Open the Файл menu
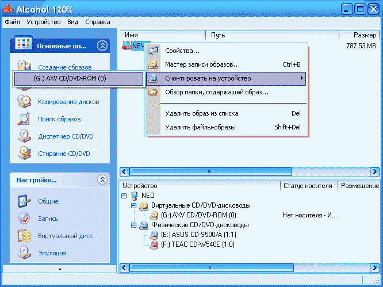This screenshot has width=383, height=287. point(12,22)
